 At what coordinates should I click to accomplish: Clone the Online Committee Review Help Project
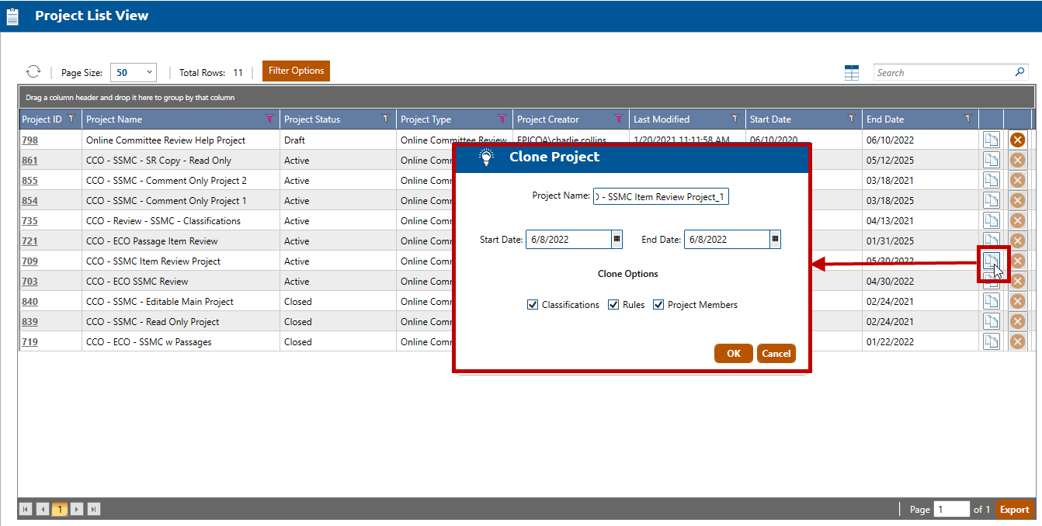point(991,140)
